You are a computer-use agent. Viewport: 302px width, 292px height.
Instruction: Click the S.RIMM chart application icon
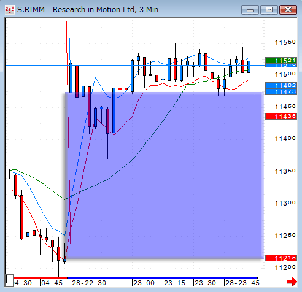pyautogui.click(x=10, y=10)
